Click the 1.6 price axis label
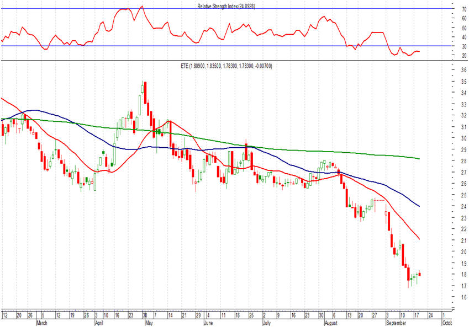469x327 pixels. (463, 297)
